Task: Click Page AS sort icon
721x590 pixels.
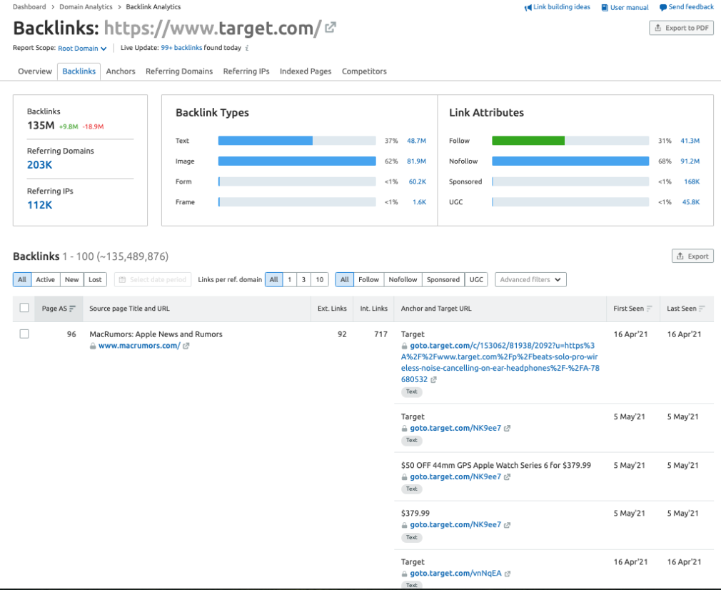Action: pyautogui.click(x=72, y=309)
